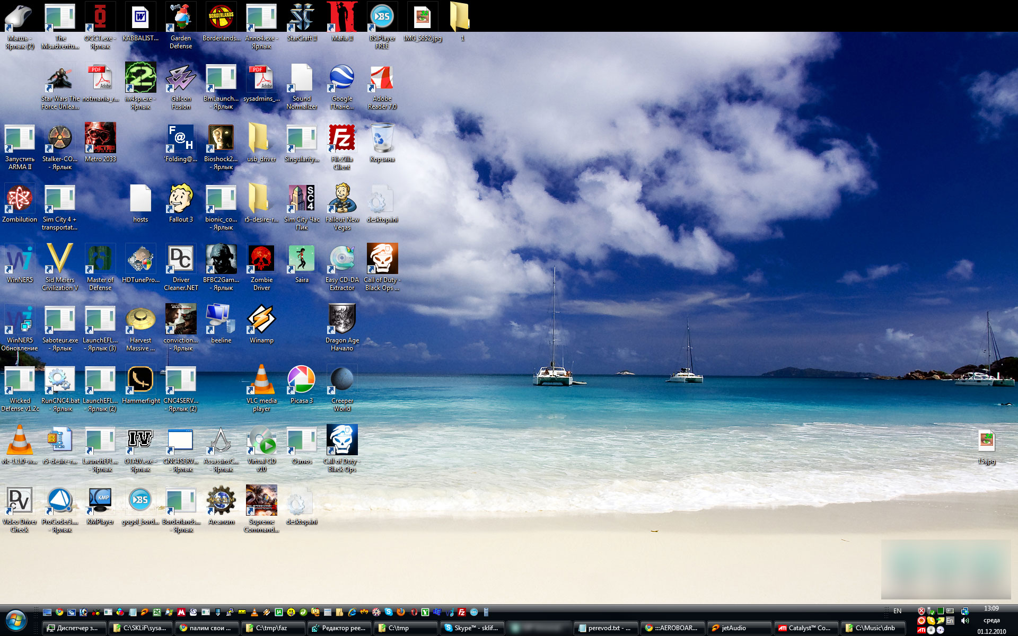This screenshot has height=636, width=1018.
Task: Open the Fallout 3 desktop shortcut
Action: [x=181, y=204]
